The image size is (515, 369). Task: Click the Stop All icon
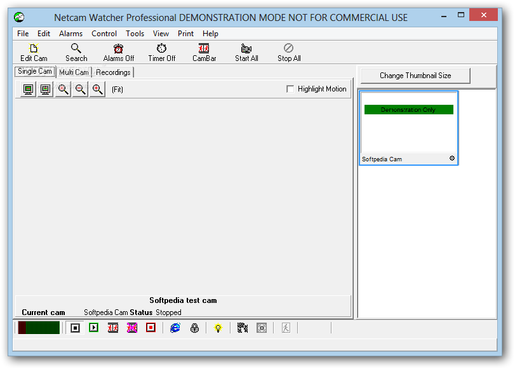coord(288,48)
